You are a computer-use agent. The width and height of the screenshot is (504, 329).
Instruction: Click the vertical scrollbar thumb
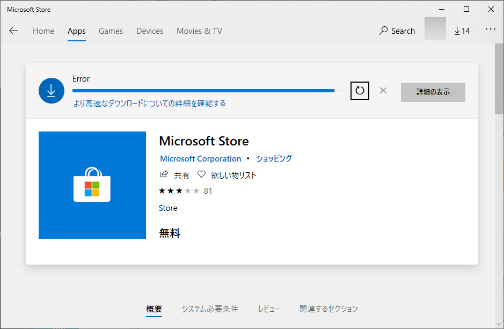[499, 79]
